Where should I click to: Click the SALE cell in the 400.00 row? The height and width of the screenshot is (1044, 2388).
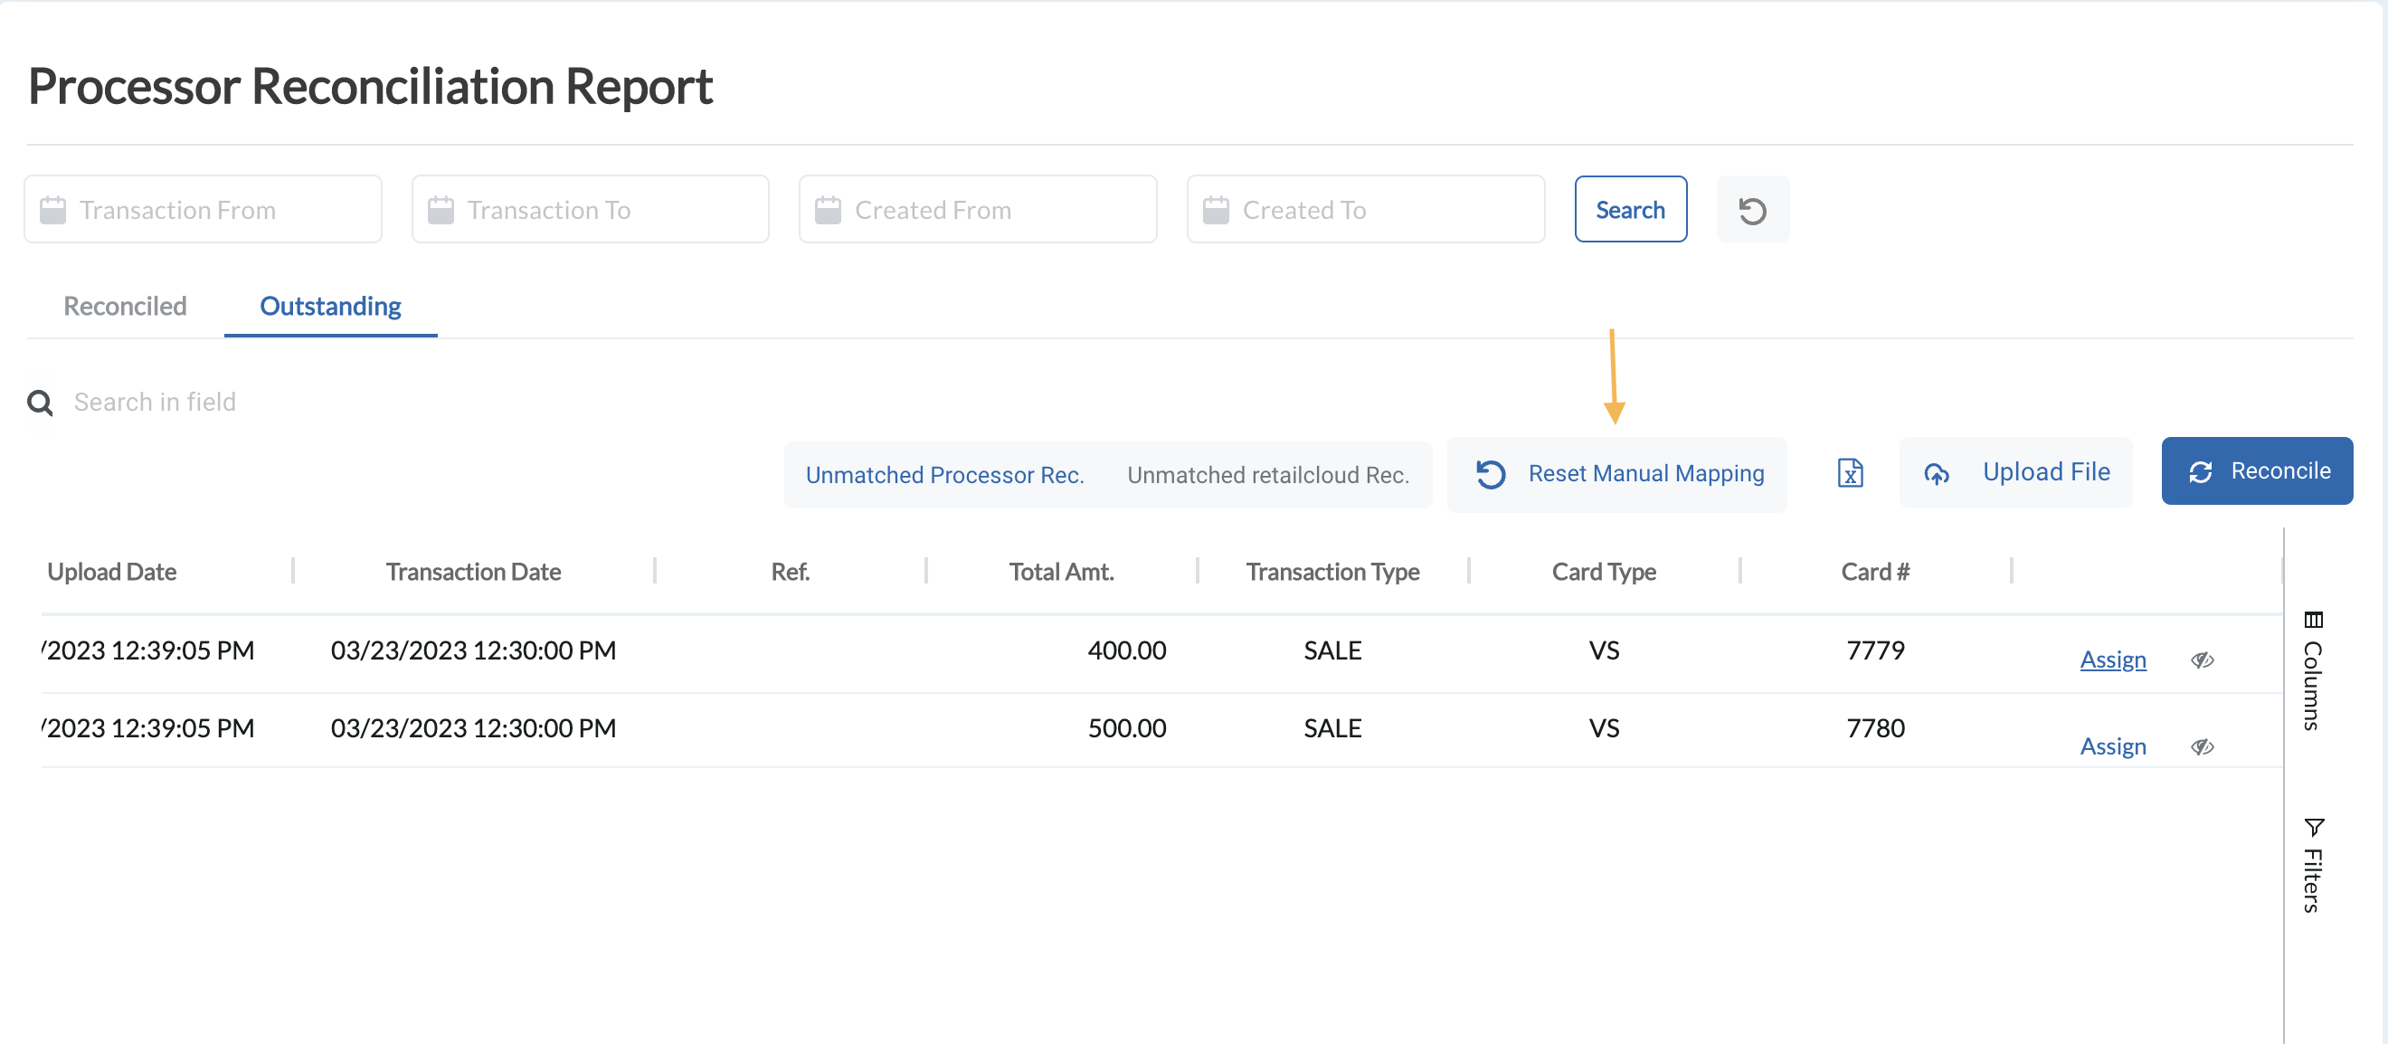click(x=1332, y=650)
